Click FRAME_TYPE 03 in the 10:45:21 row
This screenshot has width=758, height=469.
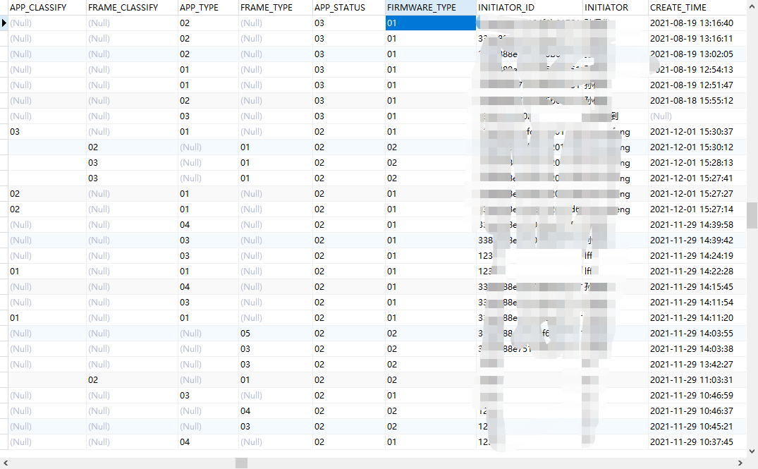(x=276, y=427)
